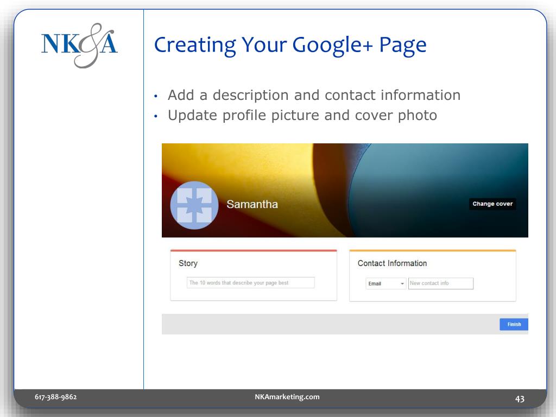Image resolution: width=556 pixels, height=417 pixels.
Task: Click the blue Finish button
Action: pos(514,324)
